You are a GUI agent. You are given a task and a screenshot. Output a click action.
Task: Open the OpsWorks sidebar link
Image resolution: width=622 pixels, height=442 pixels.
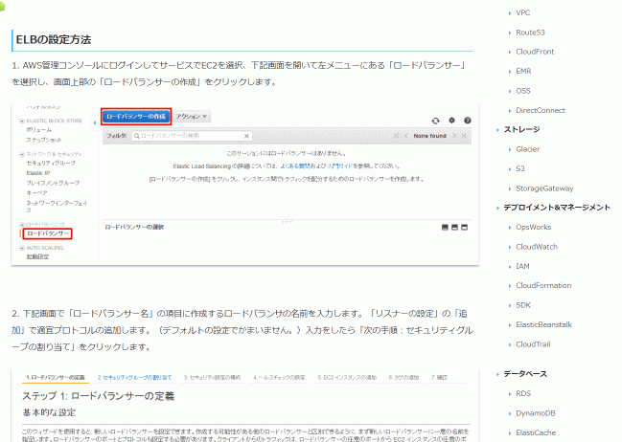tap(533, 228)
